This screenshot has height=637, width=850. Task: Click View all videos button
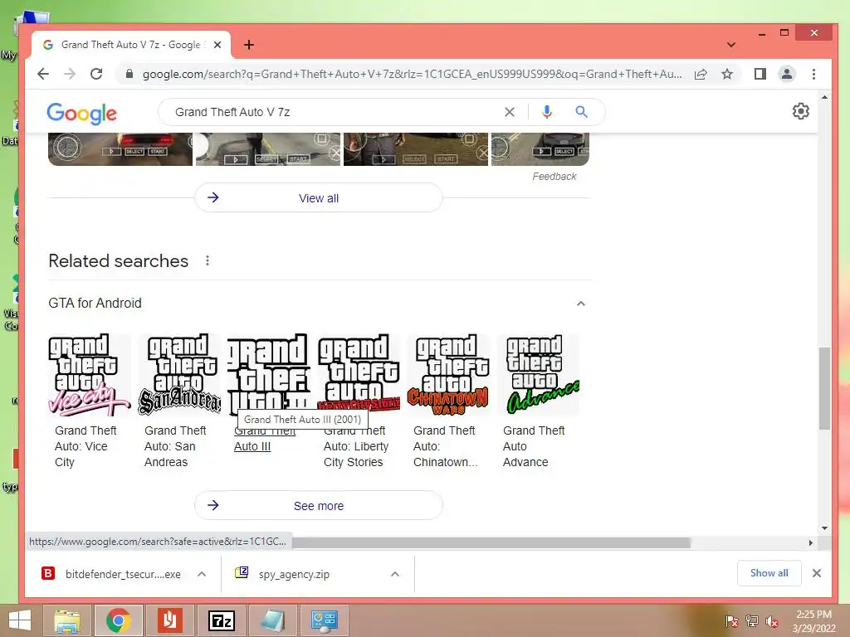pyautogui.click(x=318, y=198)
